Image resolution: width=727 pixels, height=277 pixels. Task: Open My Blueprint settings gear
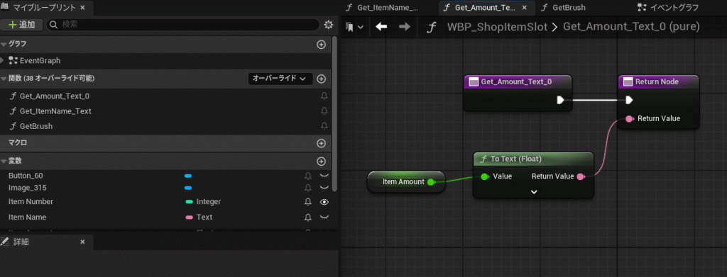tap(329, 25)
